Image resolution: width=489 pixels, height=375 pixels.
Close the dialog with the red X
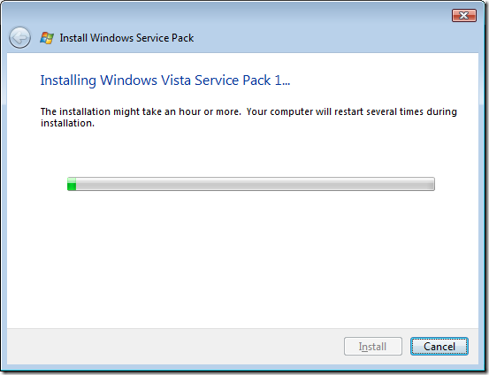pyautogui.click(x=464, y=15)
